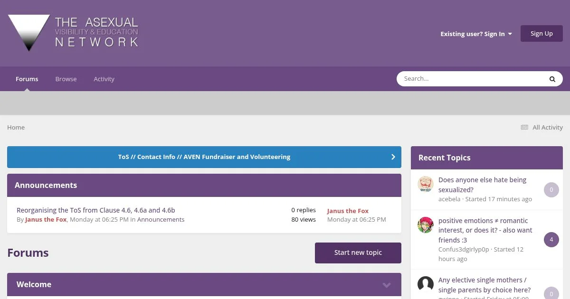The height and width of the screenshot is (299, 570).
Task: Click the search input field
Action: point(470,79)
